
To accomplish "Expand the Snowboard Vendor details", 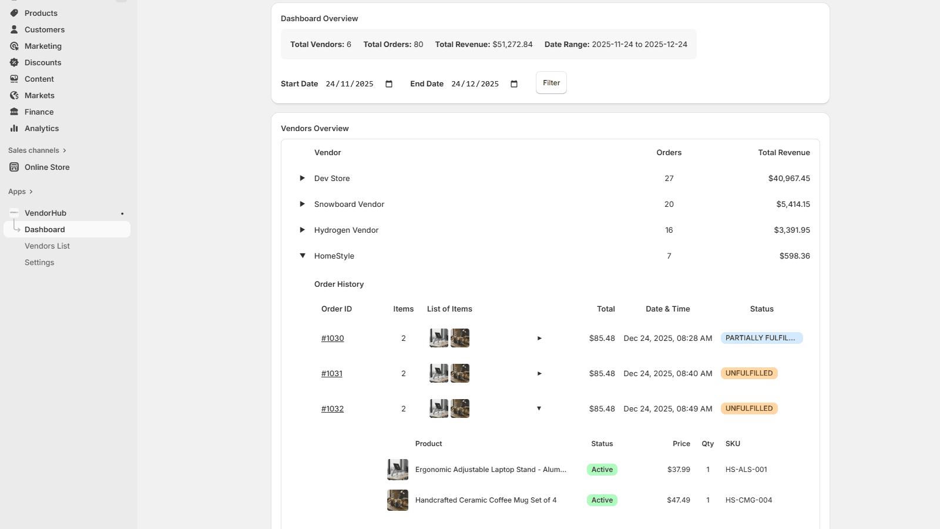I will (x=303, y=204).
